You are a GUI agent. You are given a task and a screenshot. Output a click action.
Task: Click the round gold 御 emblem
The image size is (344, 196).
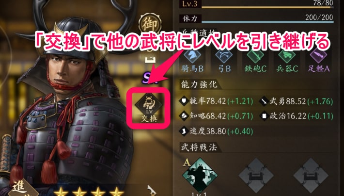150,24
